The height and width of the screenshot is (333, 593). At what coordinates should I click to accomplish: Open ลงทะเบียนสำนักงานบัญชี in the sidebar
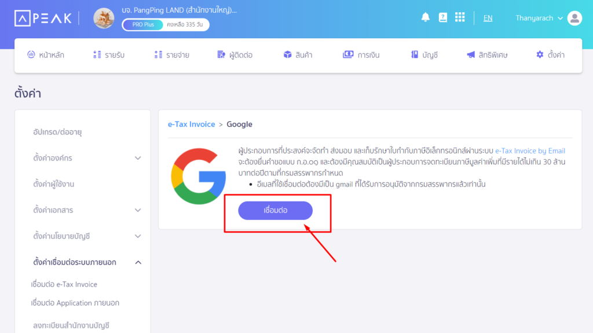[71, 325]
